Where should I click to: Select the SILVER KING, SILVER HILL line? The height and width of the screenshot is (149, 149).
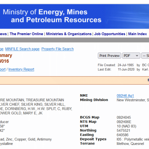coord(33,104)
